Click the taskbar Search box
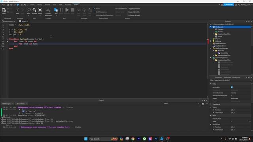 point(103,139)
